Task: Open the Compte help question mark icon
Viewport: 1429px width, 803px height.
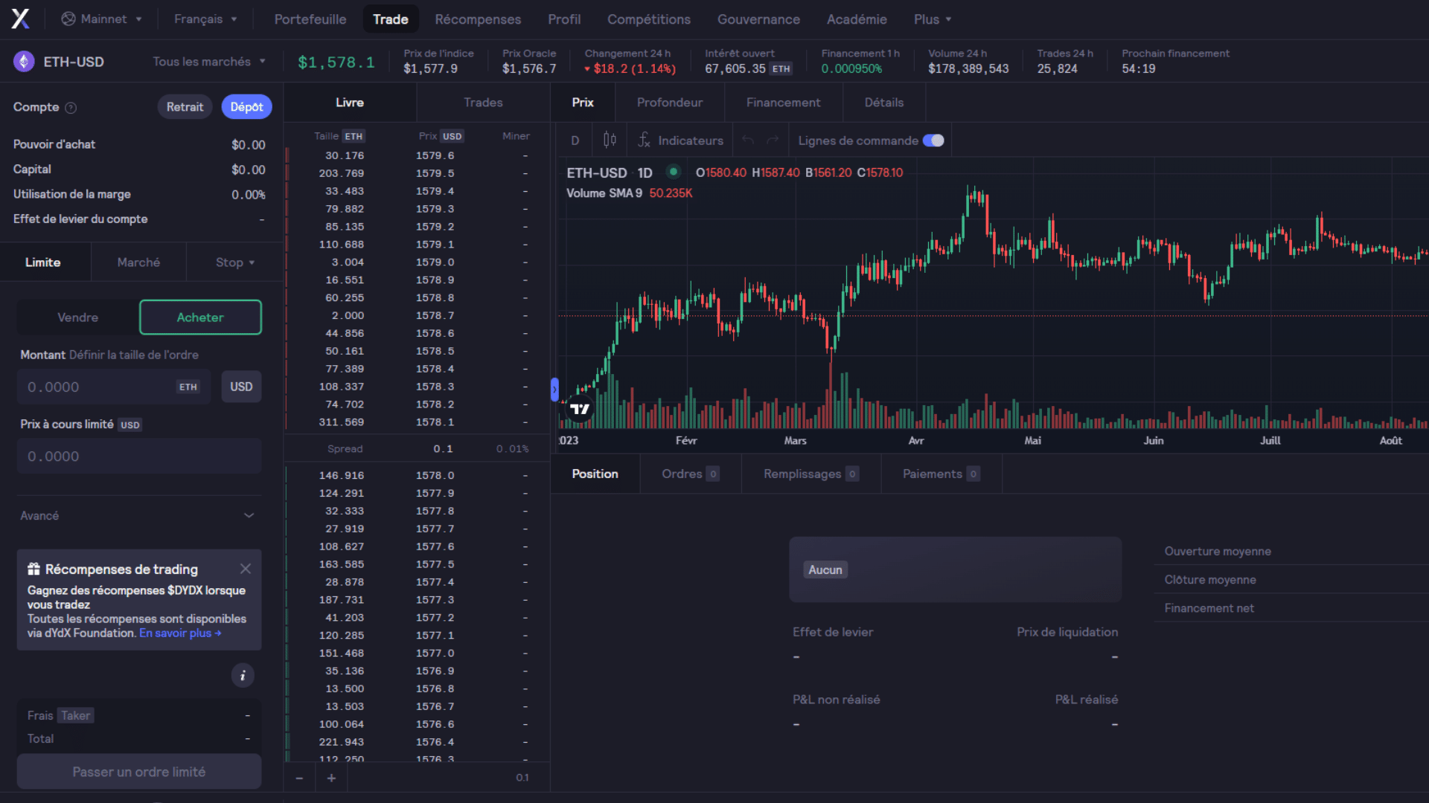Action: (71, 107)
